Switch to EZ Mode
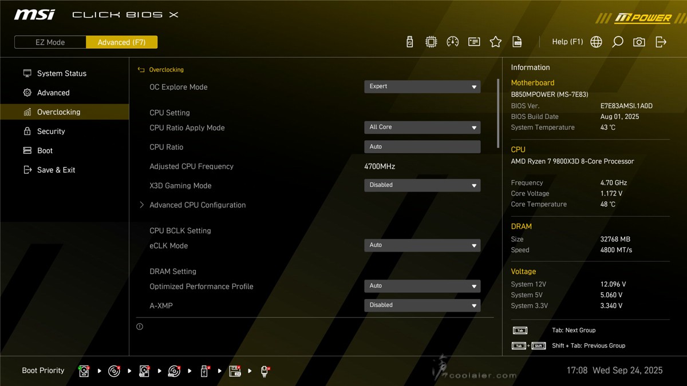 [x=50, y=42]
